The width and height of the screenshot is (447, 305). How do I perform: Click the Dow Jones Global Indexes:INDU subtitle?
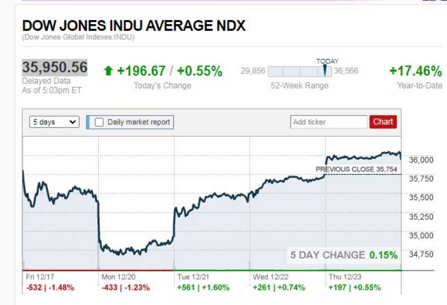[78, 37]
